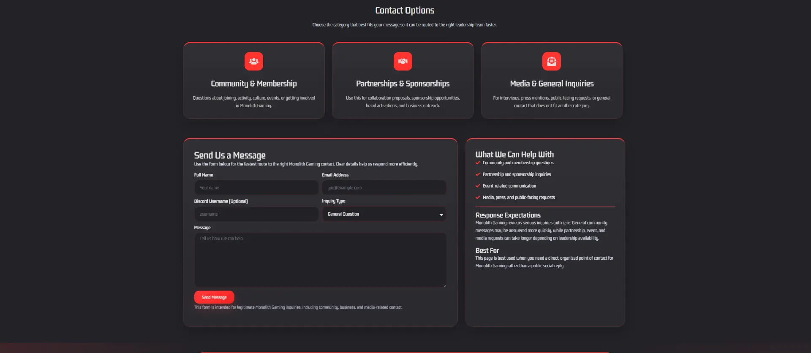
Task: Grab the resize handle of the Message textarea
Action: 444,285
